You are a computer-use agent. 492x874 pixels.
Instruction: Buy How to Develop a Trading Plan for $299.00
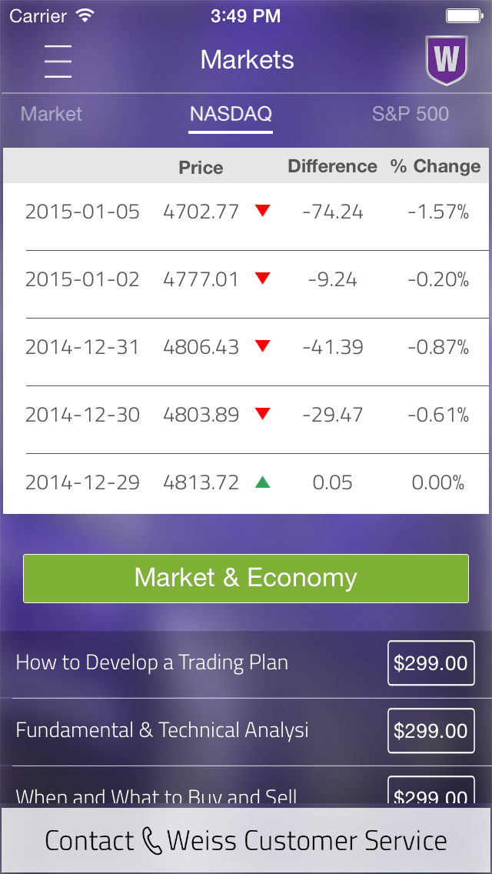(x=430, y=662)
